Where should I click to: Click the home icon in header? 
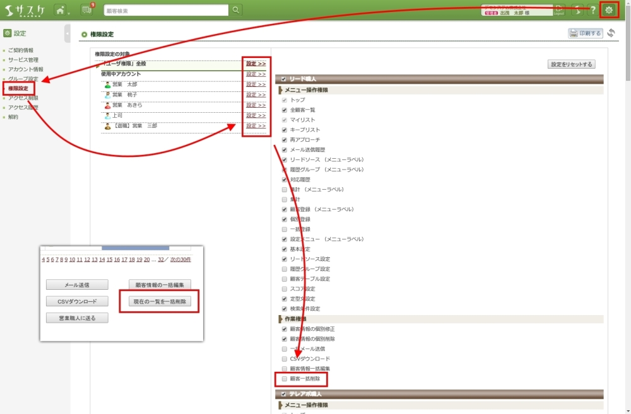pyautogui.click(x=60, y=10)
